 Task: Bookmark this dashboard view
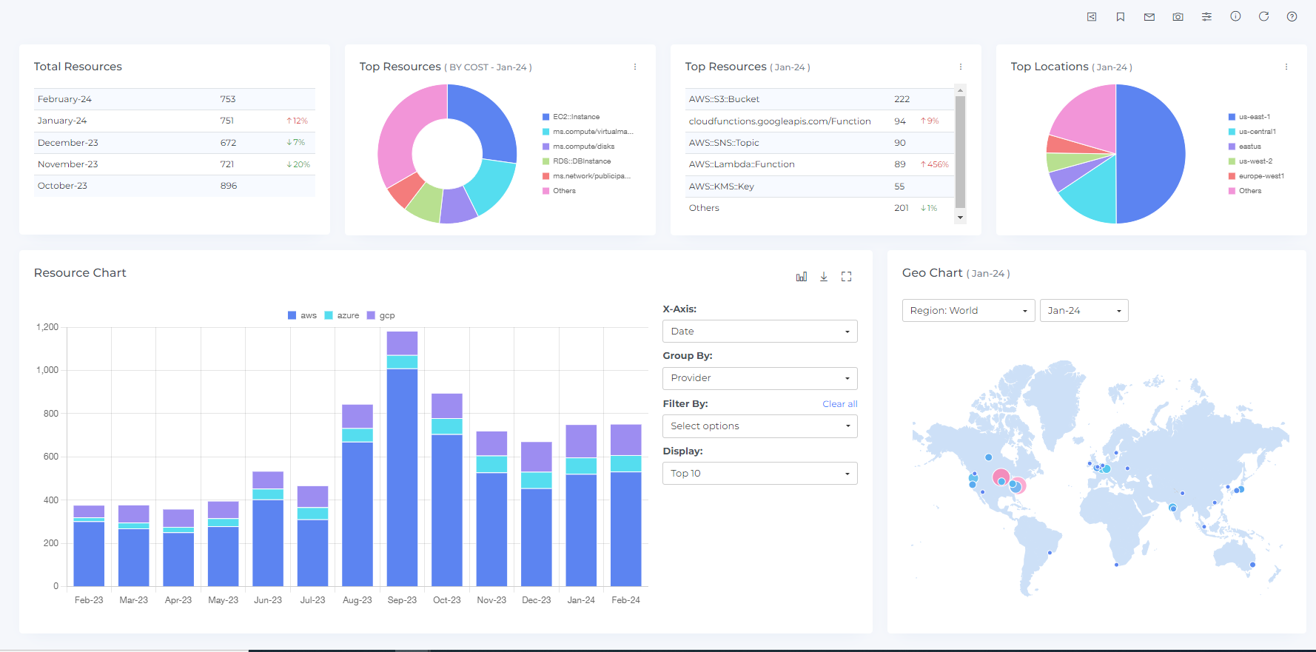point(1121,16)
